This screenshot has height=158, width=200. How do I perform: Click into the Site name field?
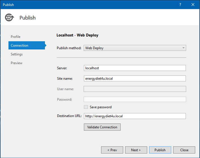(x=135, y=79)
